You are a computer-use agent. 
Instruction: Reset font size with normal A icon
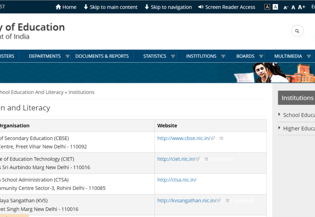pyautogui.click(x=293, y=7)
